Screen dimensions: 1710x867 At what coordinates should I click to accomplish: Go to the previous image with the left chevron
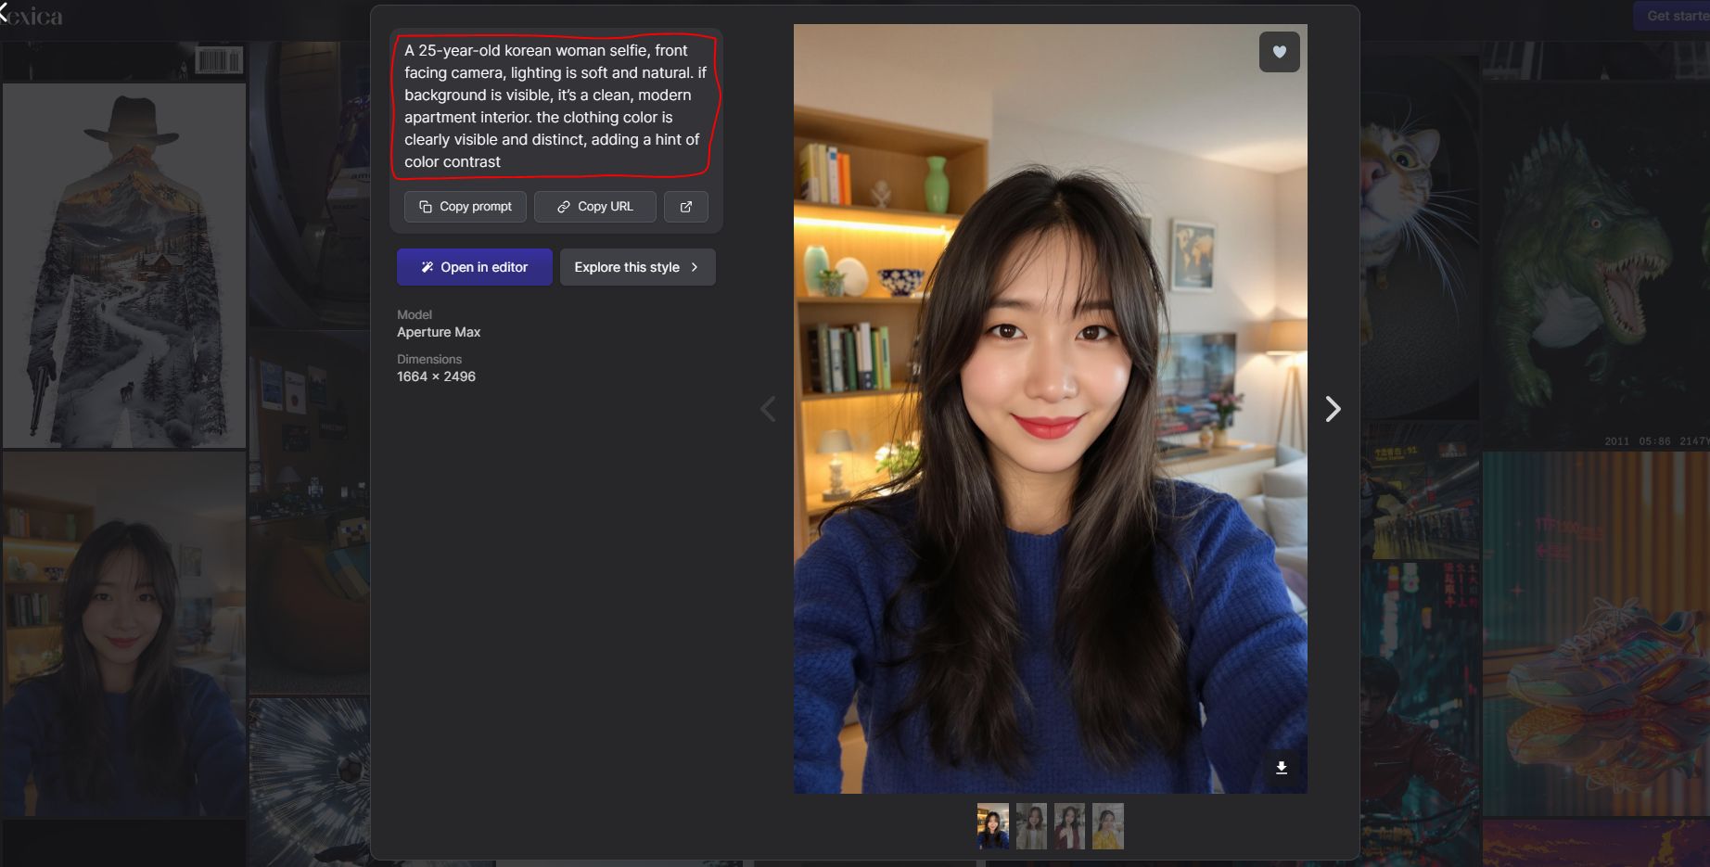[768, 408]
